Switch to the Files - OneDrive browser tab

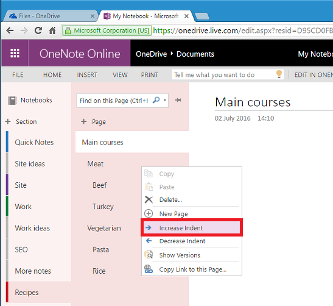click(x=50, y=16)
